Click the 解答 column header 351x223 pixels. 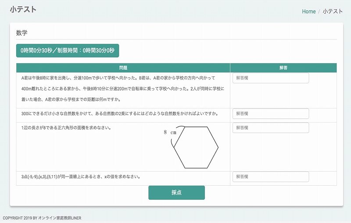coord(283,68)
